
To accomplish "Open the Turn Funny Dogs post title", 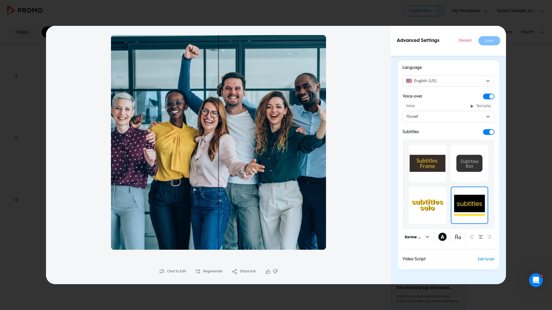I will (424, 288).
